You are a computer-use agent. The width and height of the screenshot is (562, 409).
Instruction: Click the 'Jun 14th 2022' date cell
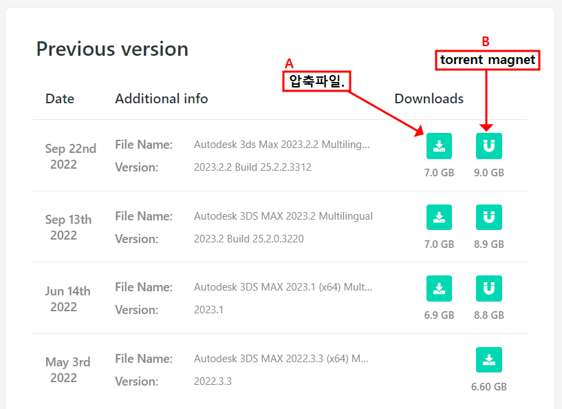pos(67,299)
